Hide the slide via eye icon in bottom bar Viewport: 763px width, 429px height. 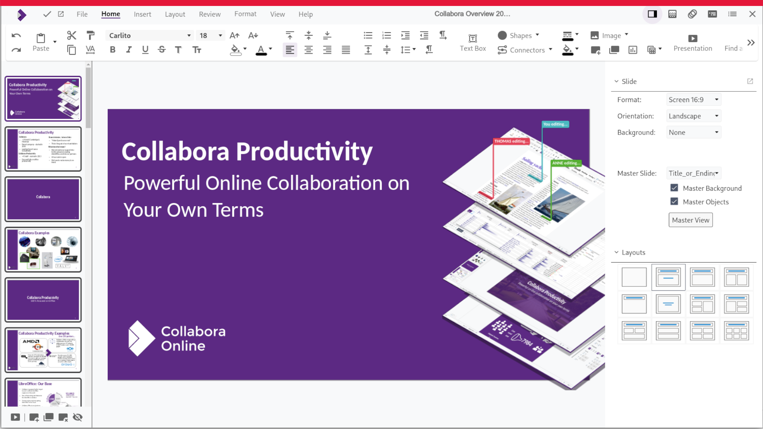pyautogui.click(x=78, y=417)
